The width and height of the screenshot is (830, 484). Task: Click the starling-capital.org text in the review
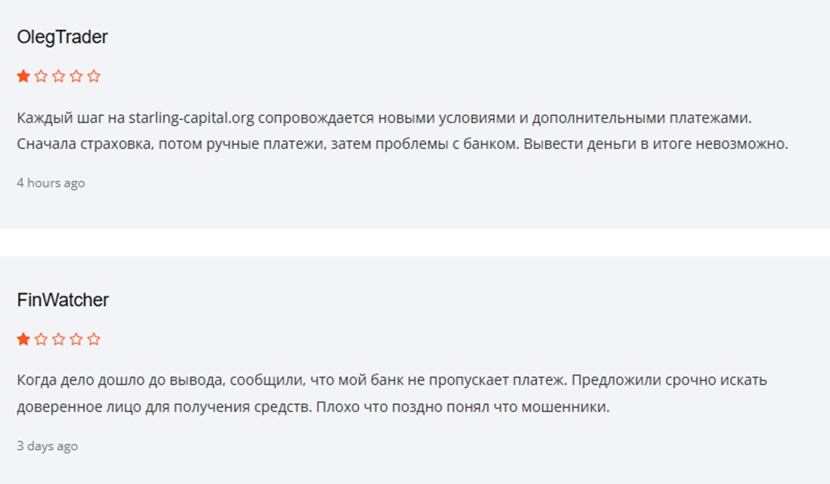191,118
